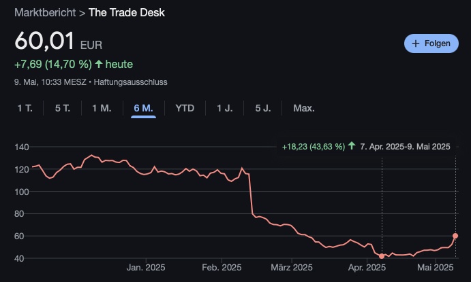Screen dimensions: 471x282
Task: Click the Folgen follow button
Action: (431, 43)
